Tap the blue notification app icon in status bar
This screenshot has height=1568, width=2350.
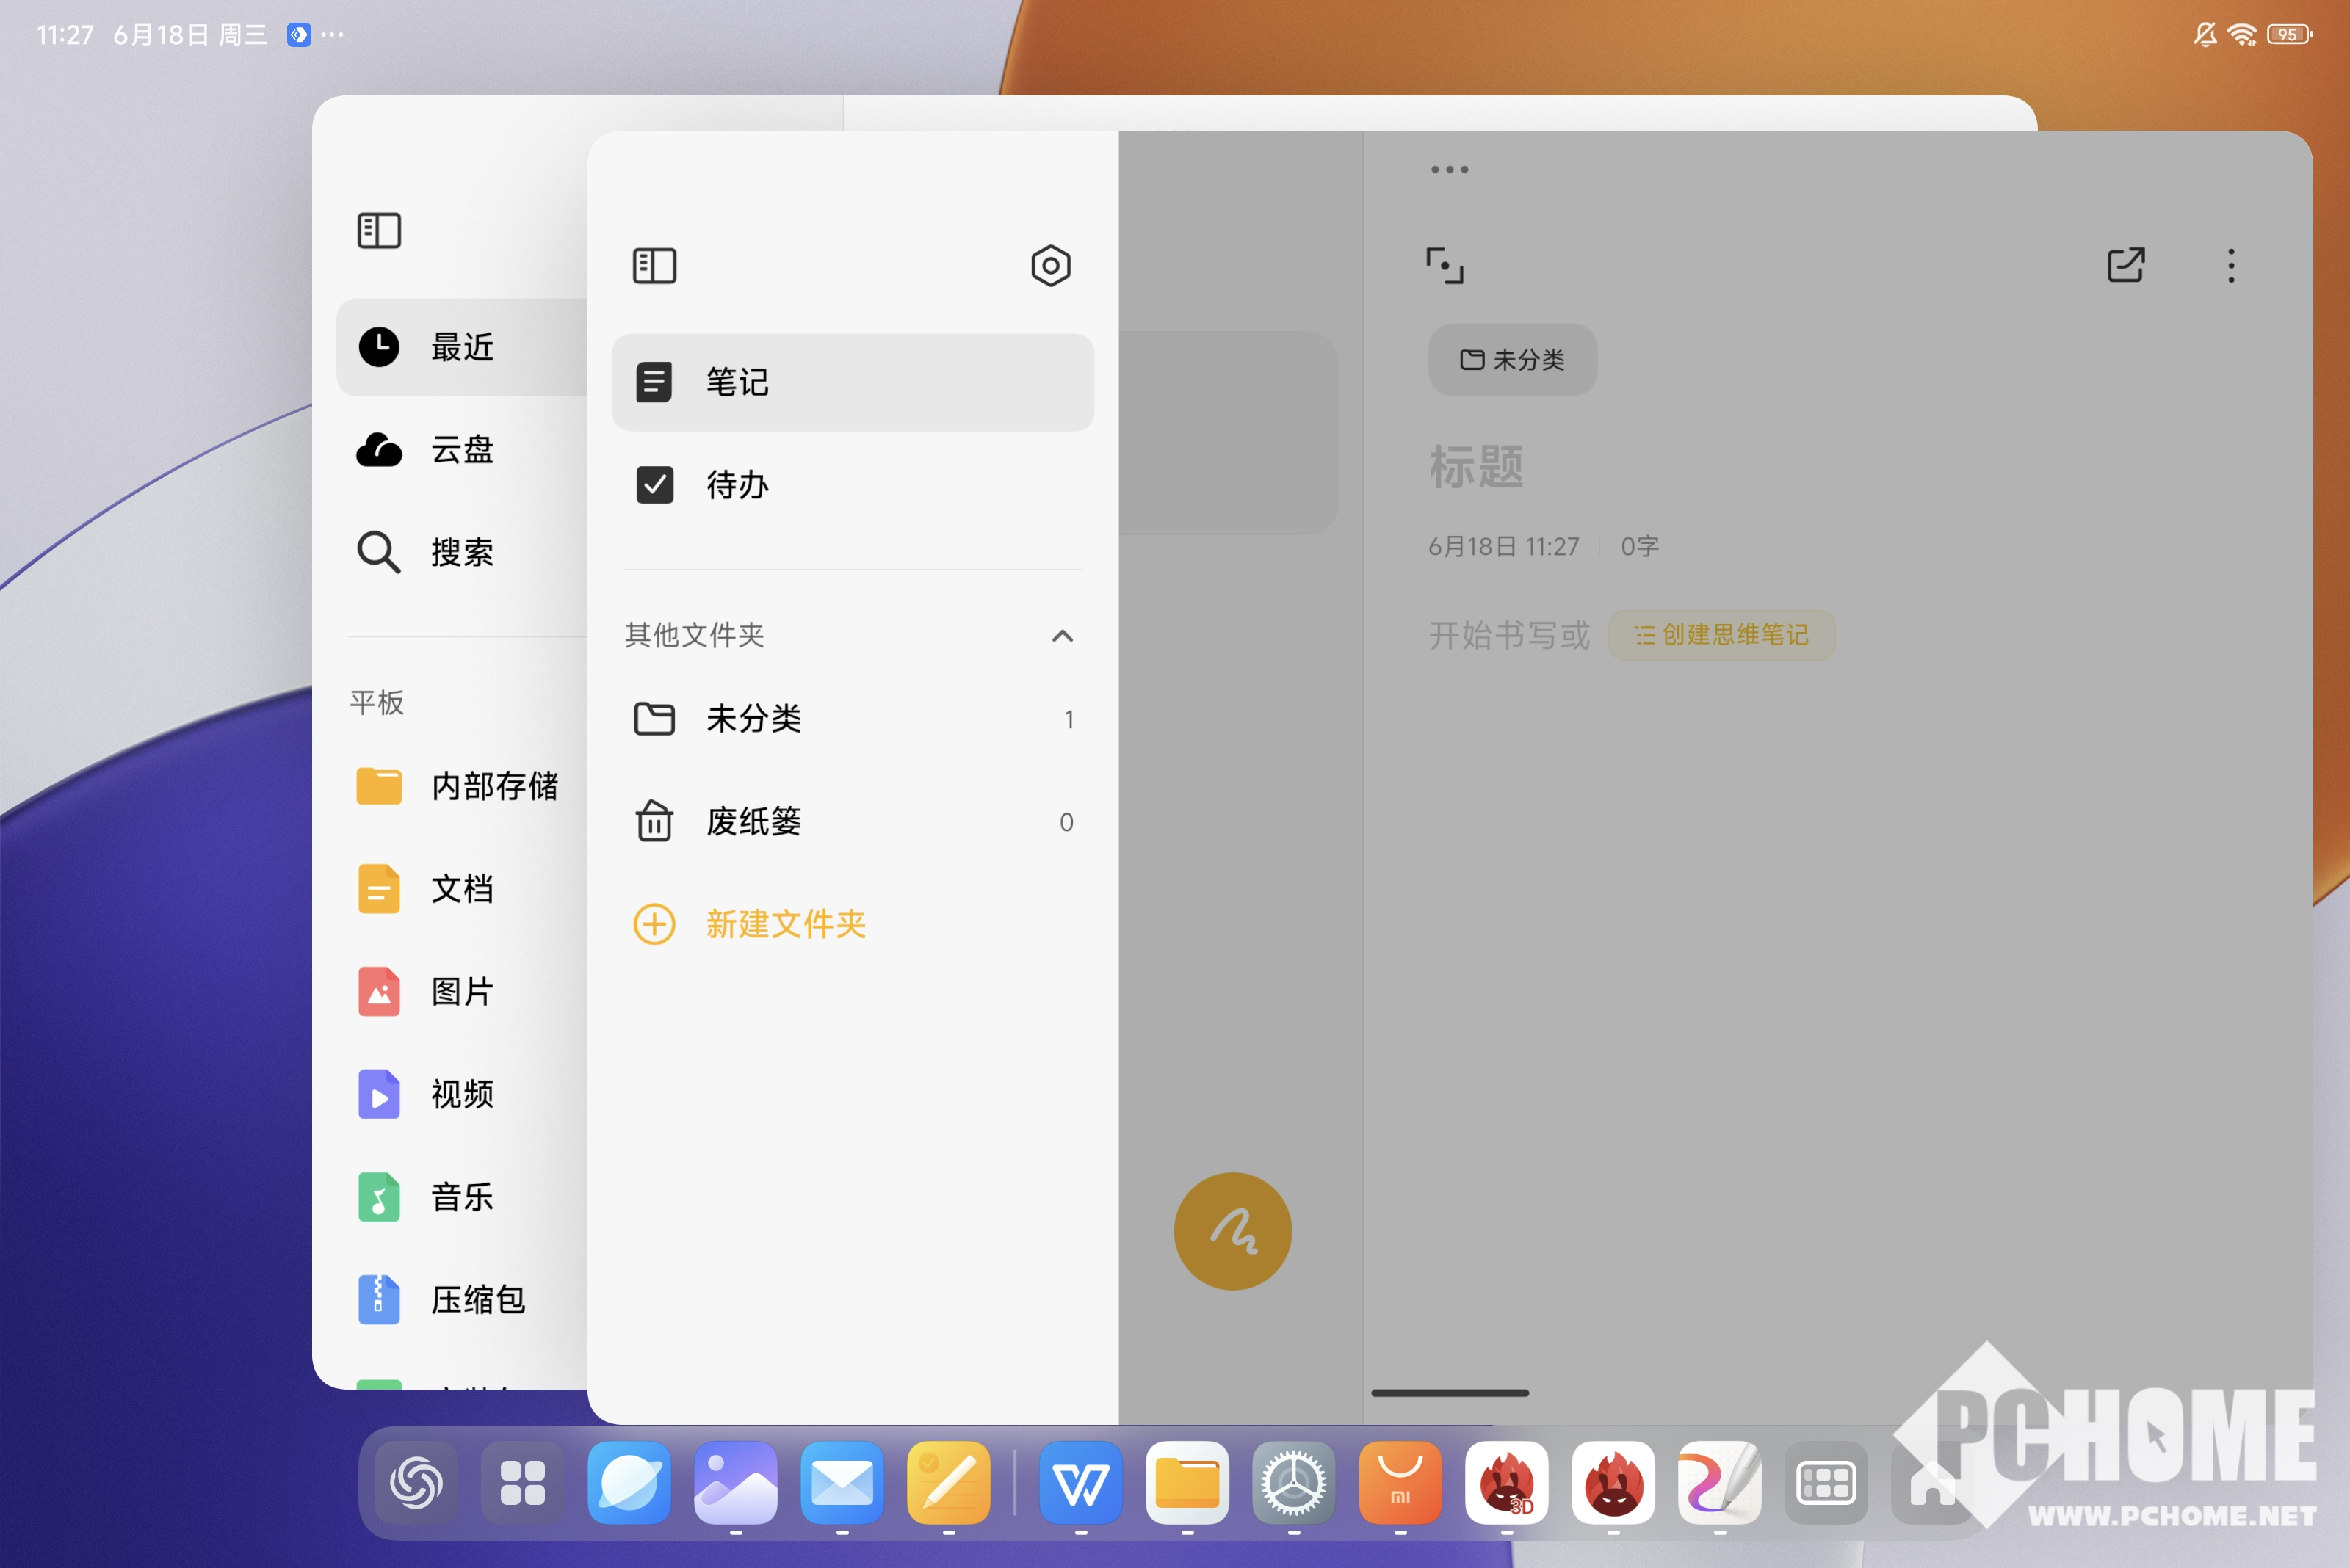pyautogui.click(x=298, y=35)
